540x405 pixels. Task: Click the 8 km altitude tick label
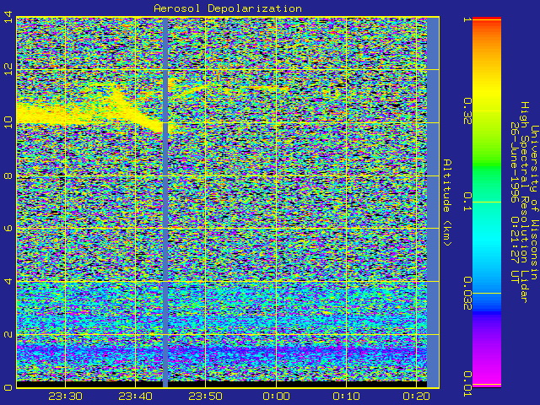click(8, 175)
